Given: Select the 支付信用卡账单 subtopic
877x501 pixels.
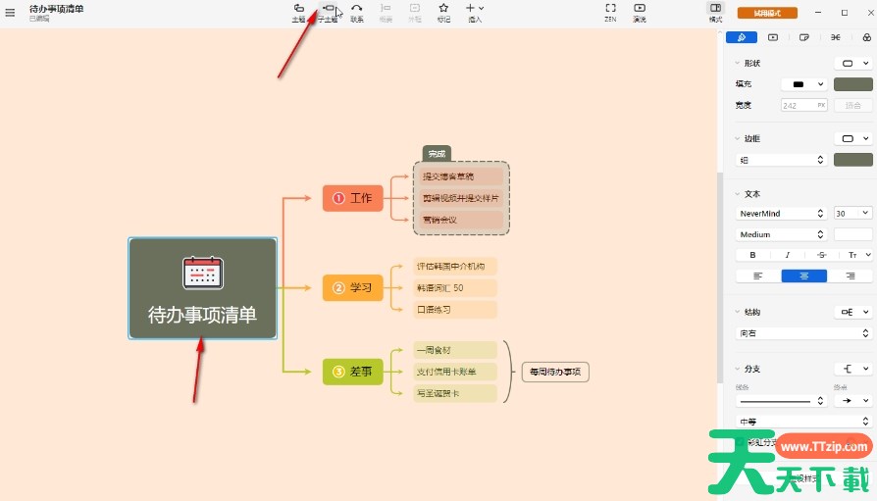Looking at the screenshot, I should [455, 372].
